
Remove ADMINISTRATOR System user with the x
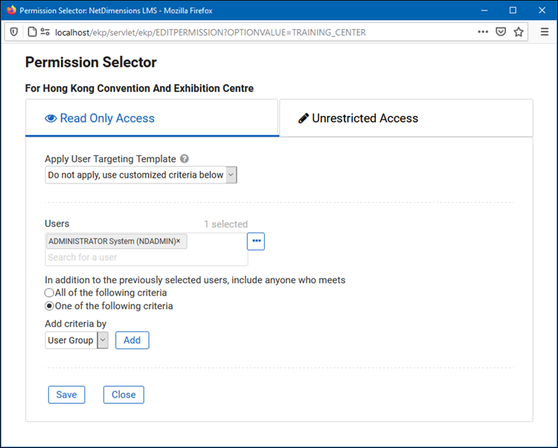[179, 241]
